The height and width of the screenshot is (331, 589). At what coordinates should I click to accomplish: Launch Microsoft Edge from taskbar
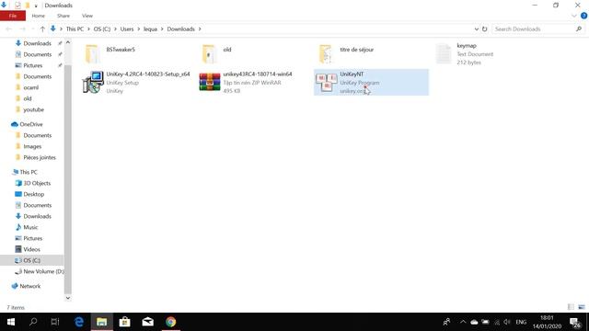[x=79, y=322]
